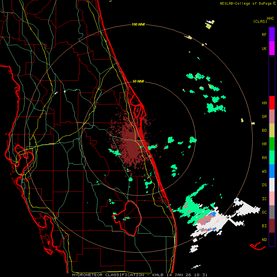Screen dimensions: 277x277
Task: Click the [CLAS] units label
Action: 260,21
